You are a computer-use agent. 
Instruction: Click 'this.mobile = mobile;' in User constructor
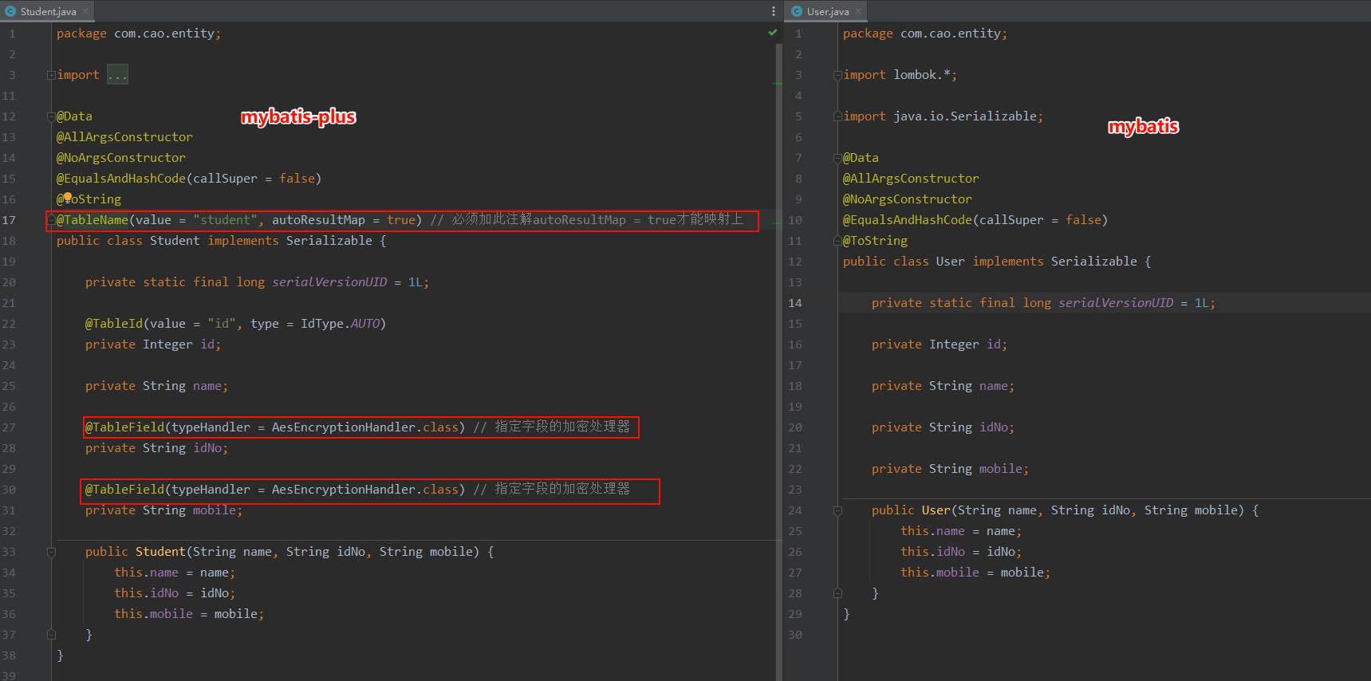(x=975, y=573)
